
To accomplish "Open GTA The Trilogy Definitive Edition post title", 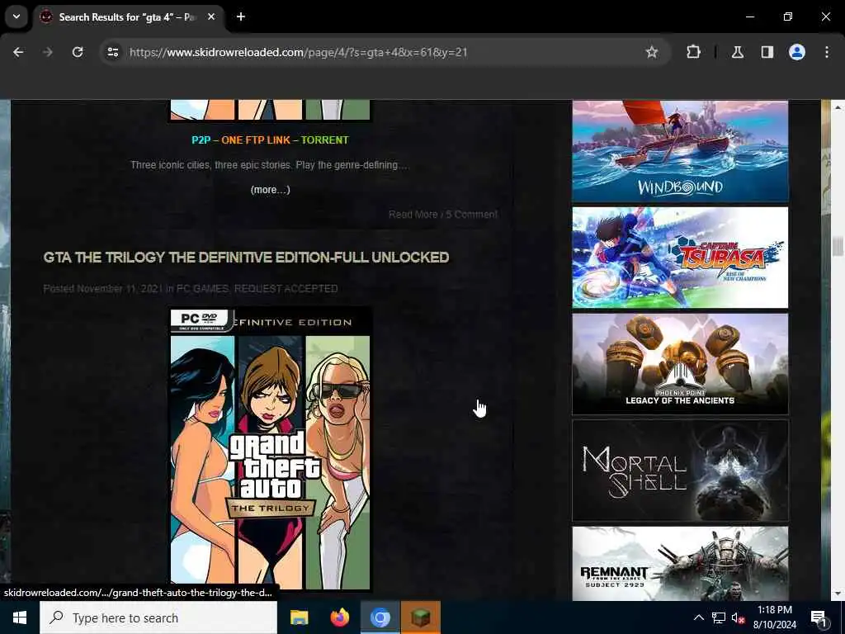I will (246, 258).
